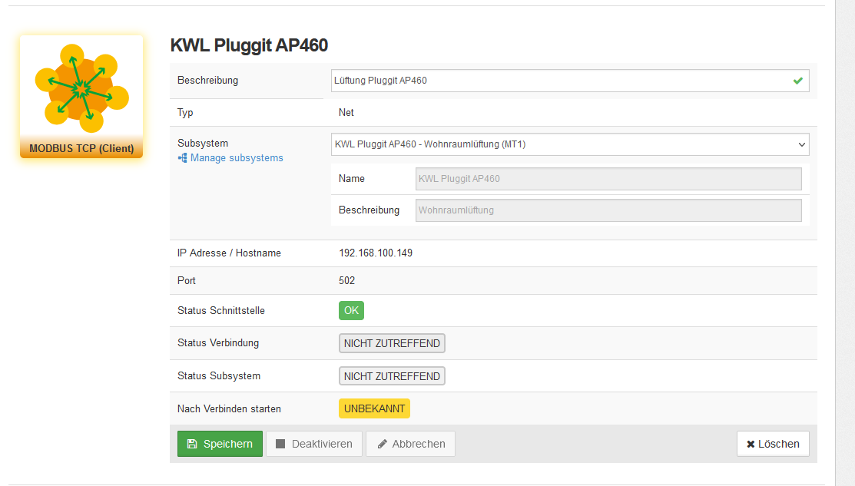Click the yellow UNBEKANNT badge
This screenshot has width=855, height=486.
tap(374, 408)
